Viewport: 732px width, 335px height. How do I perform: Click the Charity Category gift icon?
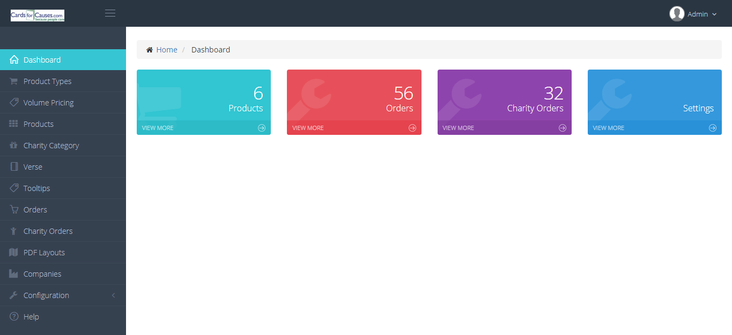click(14, 145)
